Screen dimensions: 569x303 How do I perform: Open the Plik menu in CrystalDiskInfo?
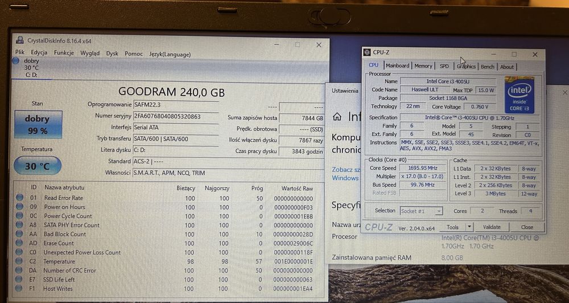[20, 52]
